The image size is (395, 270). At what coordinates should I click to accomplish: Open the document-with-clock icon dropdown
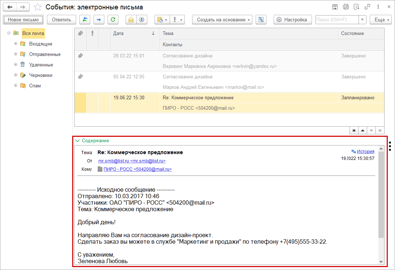[x=162, y=19]
